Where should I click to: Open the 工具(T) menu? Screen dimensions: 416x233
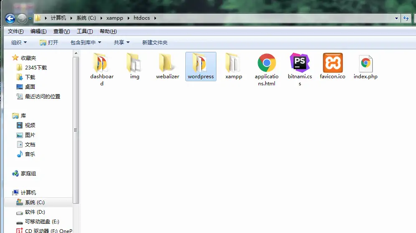pos(85,31)
